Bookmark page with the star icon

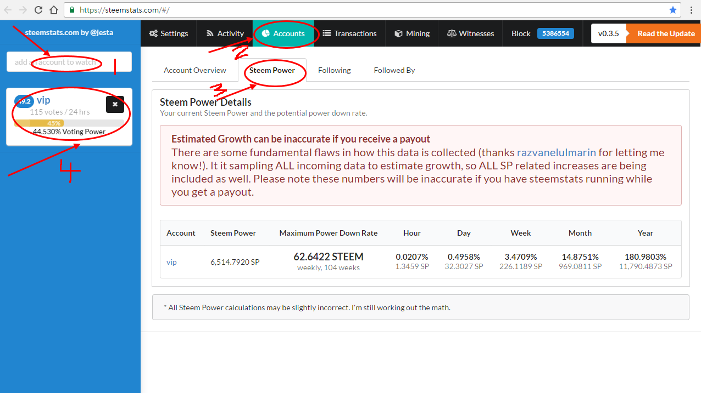click(673, 10)
